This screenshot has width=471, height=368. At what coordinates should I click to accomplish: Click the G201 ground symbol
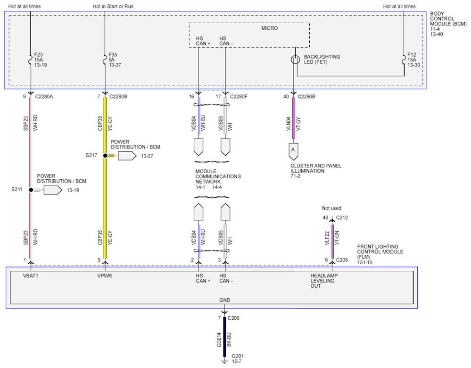tap(224, 360)
